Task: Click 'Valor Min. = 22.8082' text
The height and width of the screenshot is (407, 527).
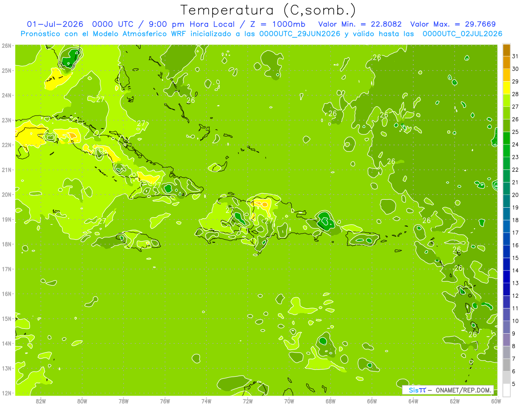Action: (361, 24)
